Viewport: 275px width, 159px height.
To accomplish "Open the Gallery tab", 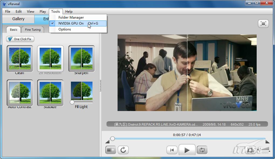I will pos(18,19).
